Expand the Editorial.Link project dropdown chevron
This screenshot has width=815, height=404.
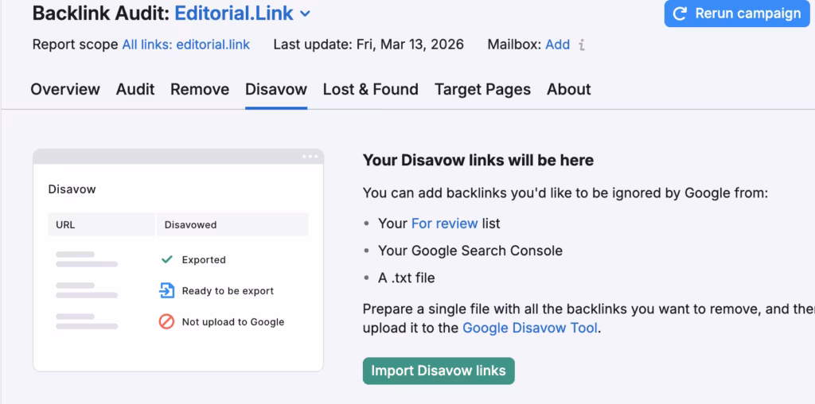click(x=306, y=14)
